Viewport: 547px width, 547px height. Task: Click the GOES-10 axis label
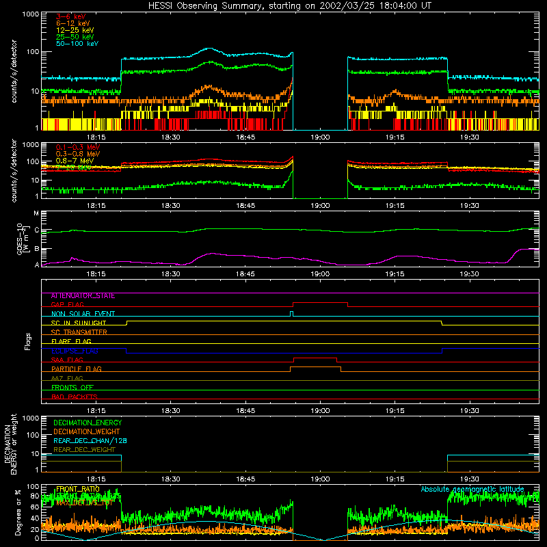click(x=22, y=239)
